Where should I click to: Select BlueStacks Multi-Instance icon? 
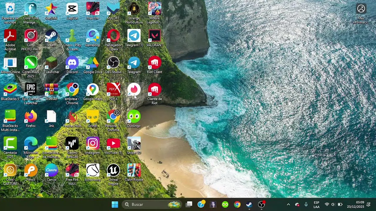click(10, 121)
